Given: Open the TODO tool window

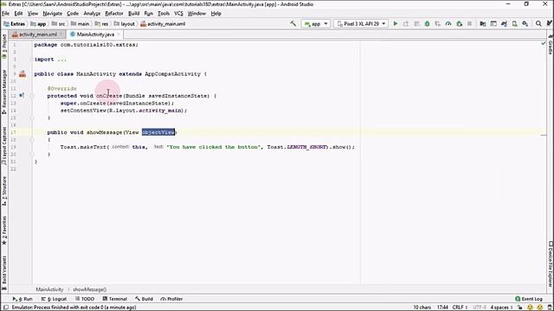Looking at the screenshot, I should pyautogui.click(x=85, y=299).
